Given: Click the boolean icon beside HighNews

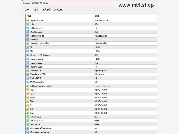Looking at the screenshot, I should coord(27,117).
